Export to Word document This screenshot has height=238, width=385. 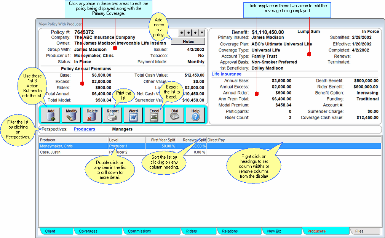[x=133, y=115]
